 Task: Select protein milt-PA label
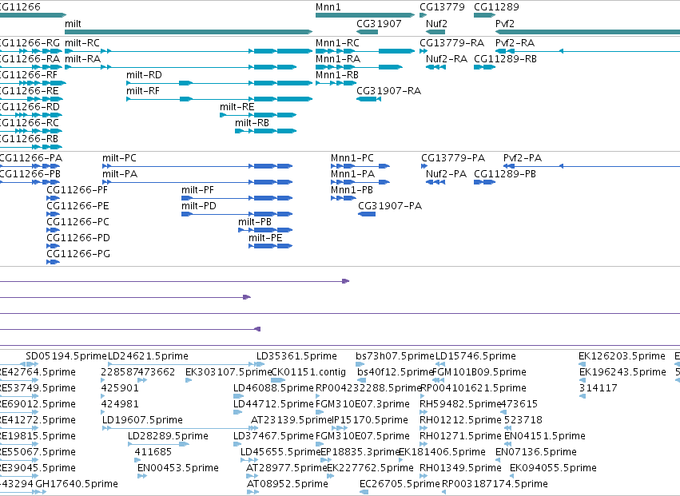click(x=120, y=174)
